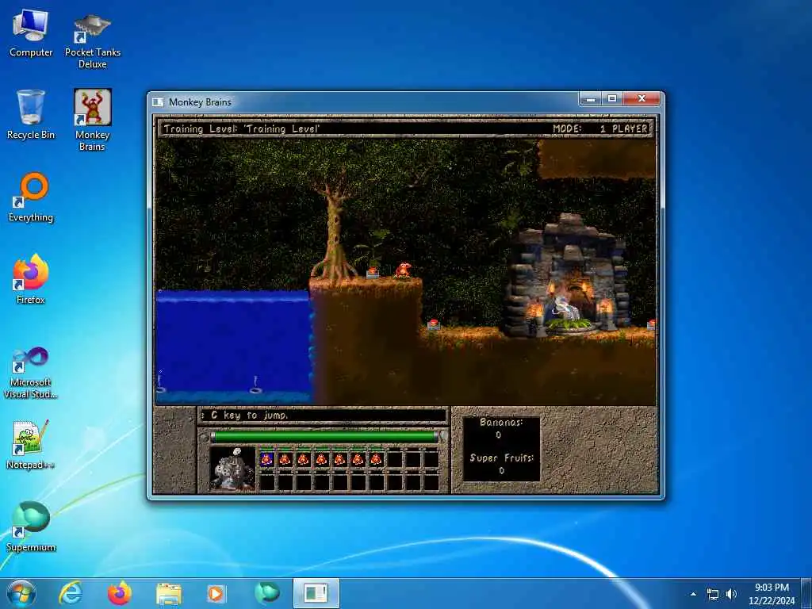Open the network status tray icon
This screenshot has width=812, height=609.
click(713, 594)
